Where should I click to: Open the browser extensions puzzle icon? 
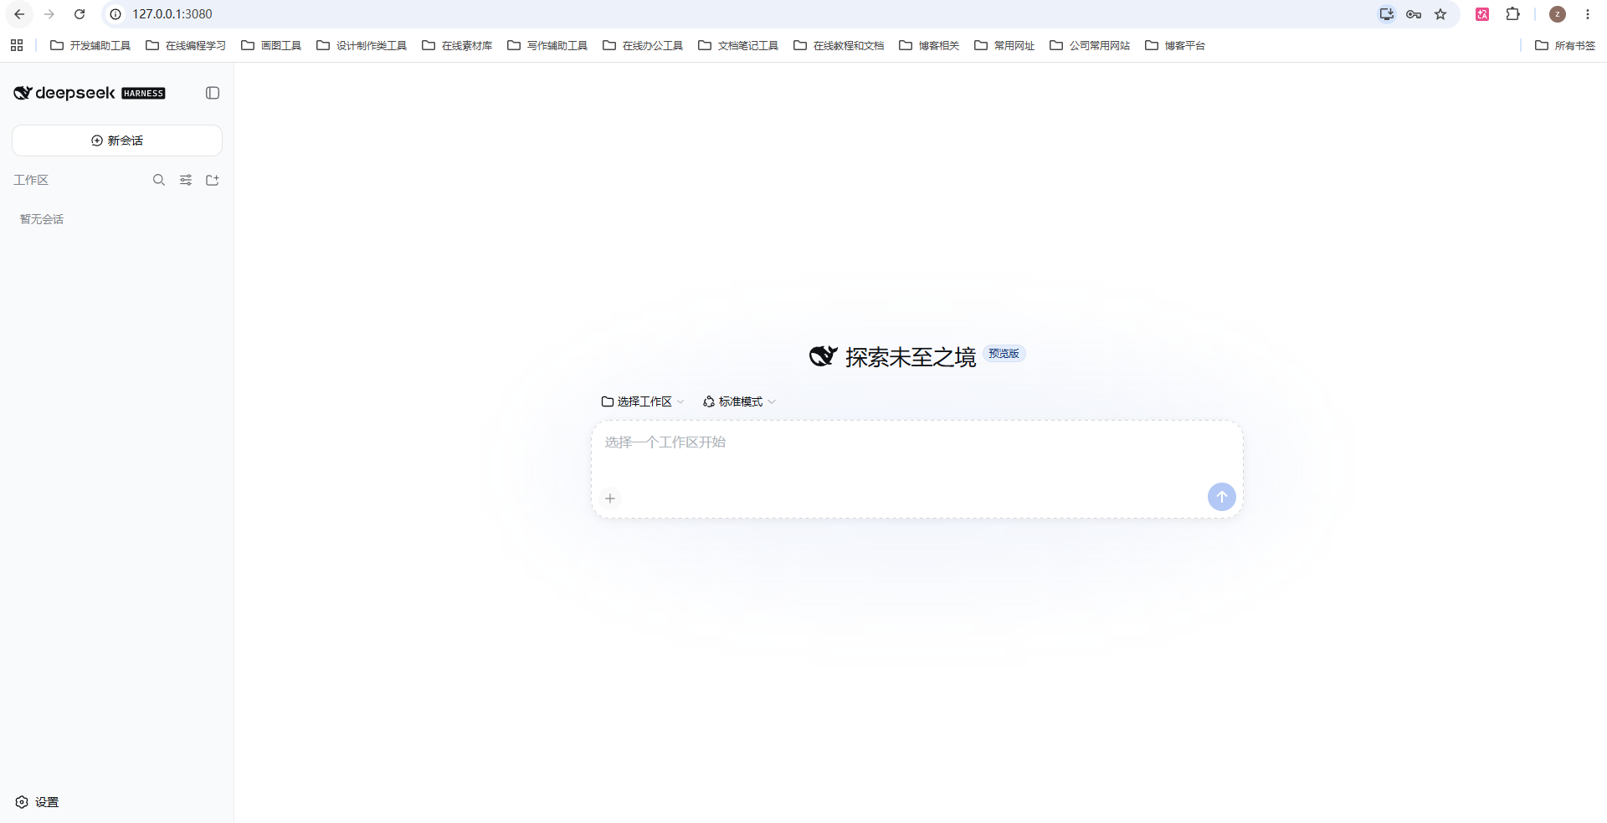pos(1512,14)
